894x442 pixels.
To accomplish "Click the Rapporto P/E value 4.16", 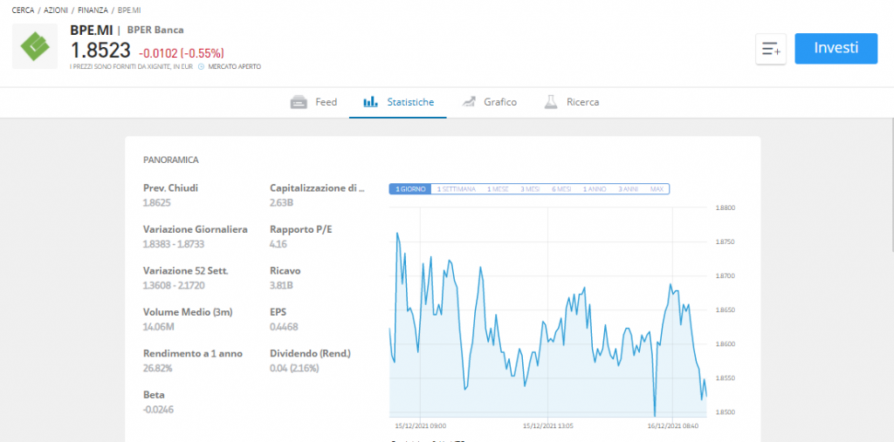I will point(279,244).
